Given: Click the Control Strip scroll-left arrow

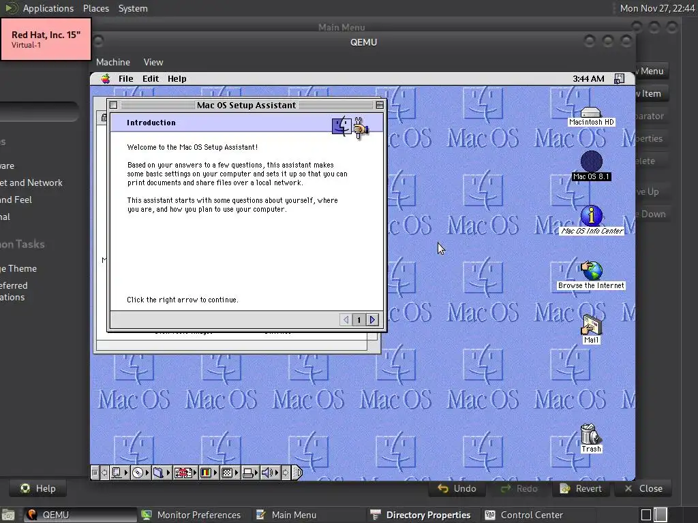Looking at the screenshot, I should coord(104,473).
